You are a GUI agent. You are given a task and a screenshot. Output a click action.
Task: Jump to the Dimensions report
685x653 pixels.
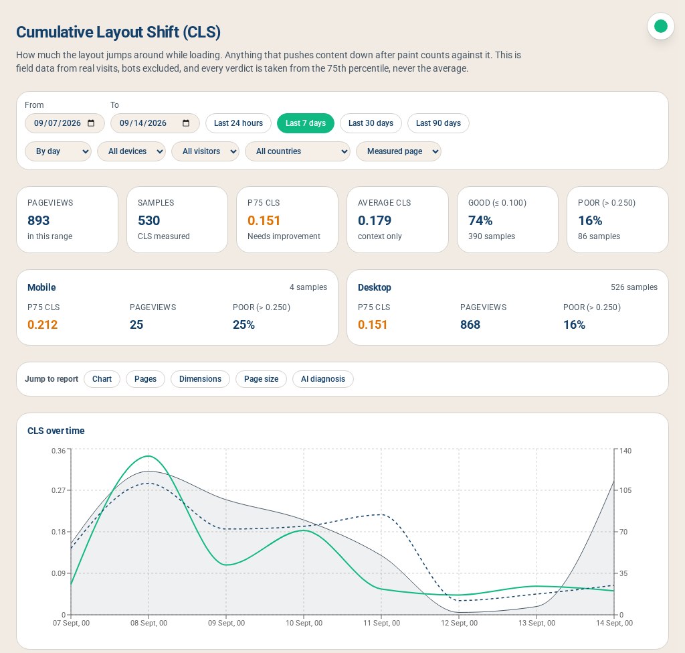tap(200, 379)
